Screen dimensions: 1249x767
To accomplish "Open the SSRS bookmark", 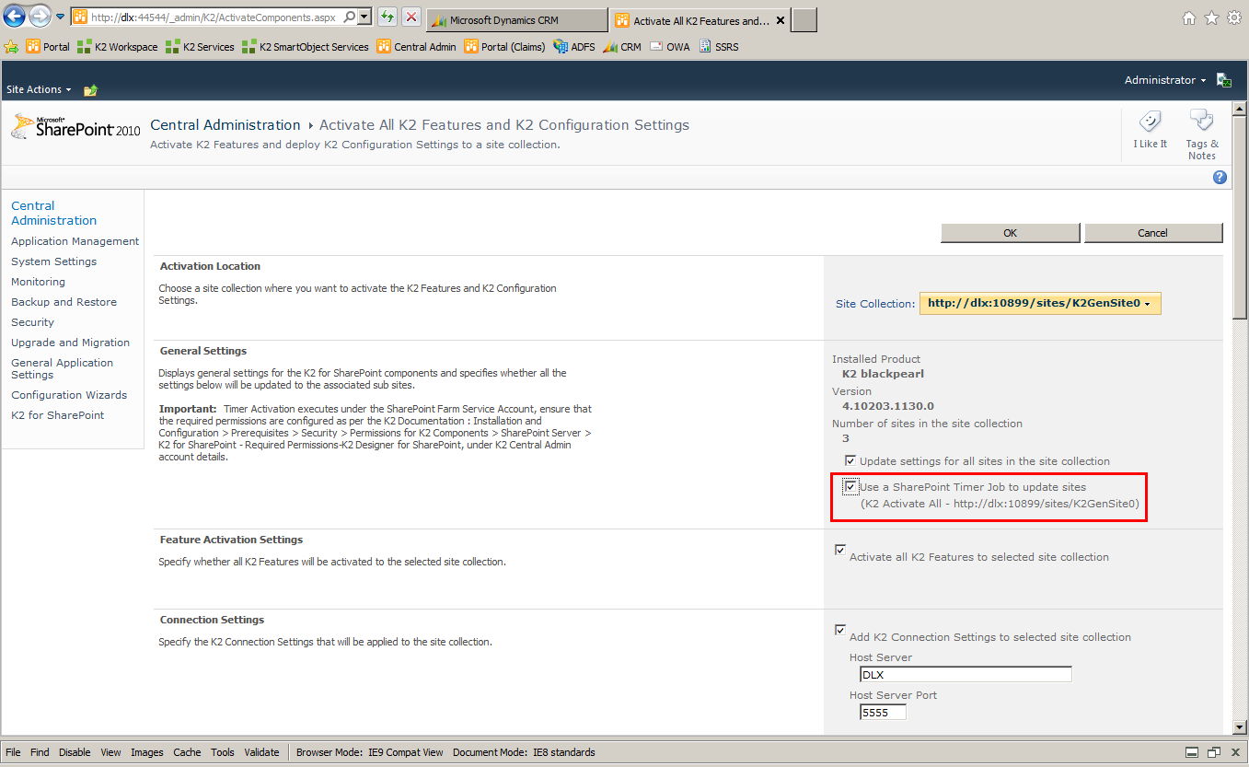I will 719,47.
